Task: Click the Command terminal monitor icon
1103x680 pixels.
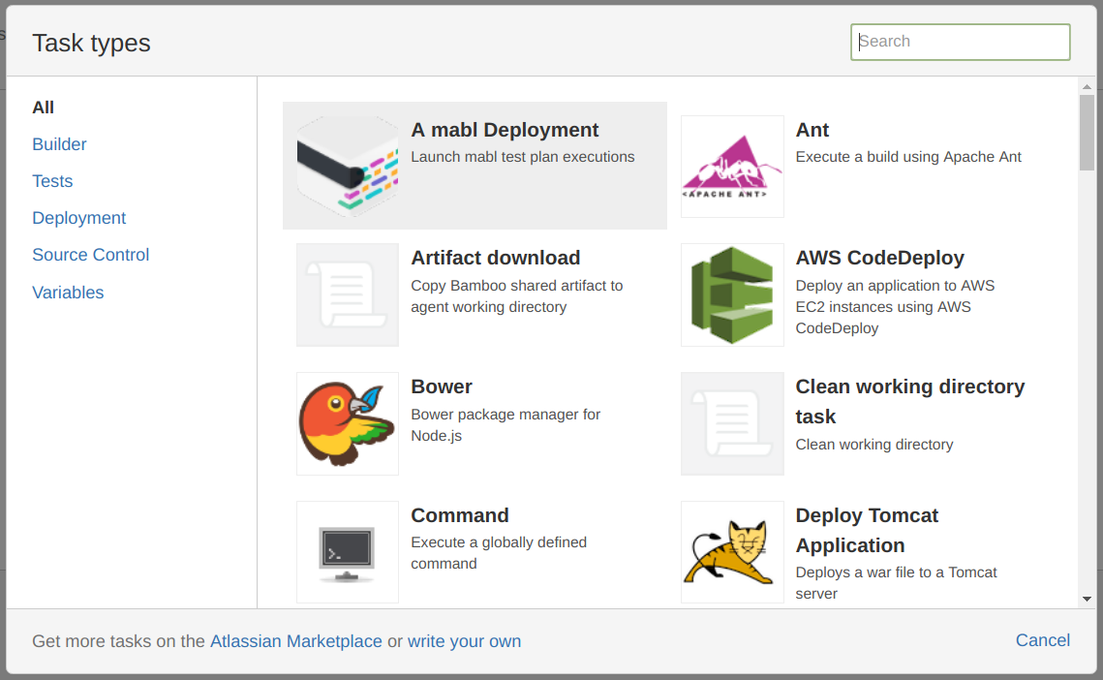Action: pos(348,552)
